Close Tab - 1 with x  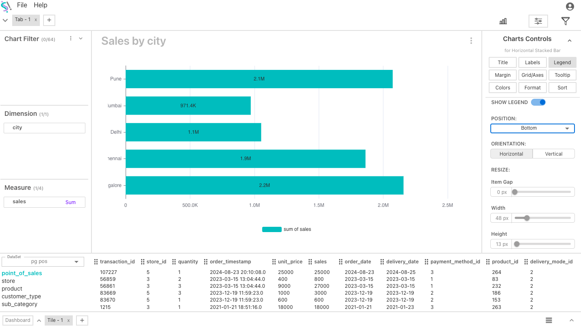[x=36, y=20]
